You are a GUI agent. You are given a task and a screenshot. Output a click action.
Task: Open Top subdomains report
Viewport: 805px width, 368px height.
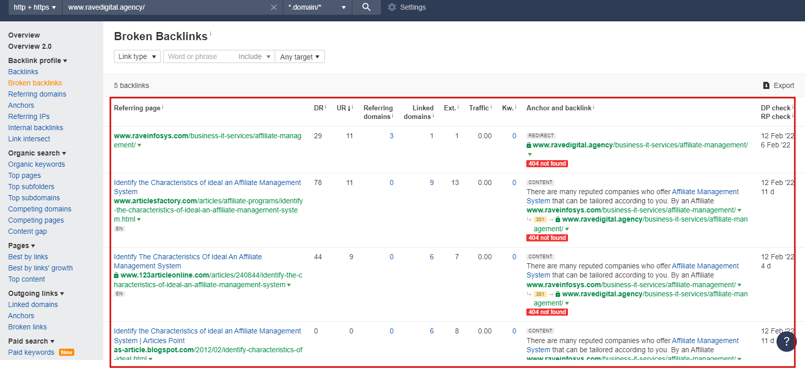coord(34,198)
